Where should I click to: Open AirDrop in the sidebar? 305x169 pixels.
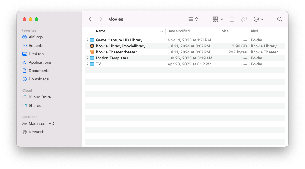click(36, 37)
